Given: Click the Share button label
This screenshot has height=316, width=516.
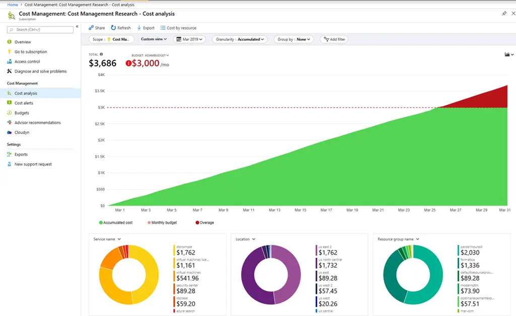Looking at the screenshot, I should coord(100,28).
